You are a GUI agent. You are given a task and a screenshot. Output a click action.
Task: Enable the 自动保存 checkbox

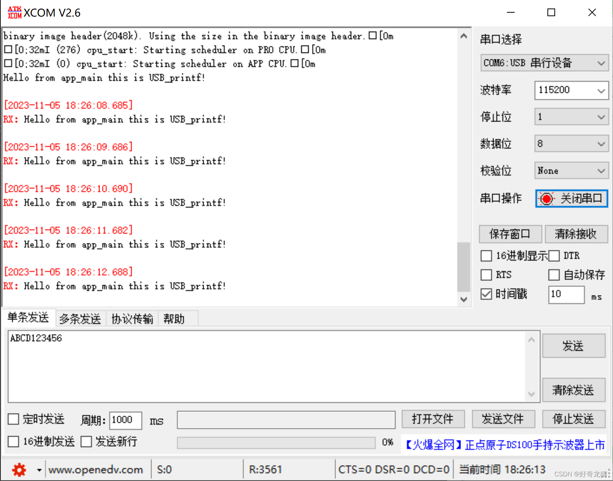point(554,275)
